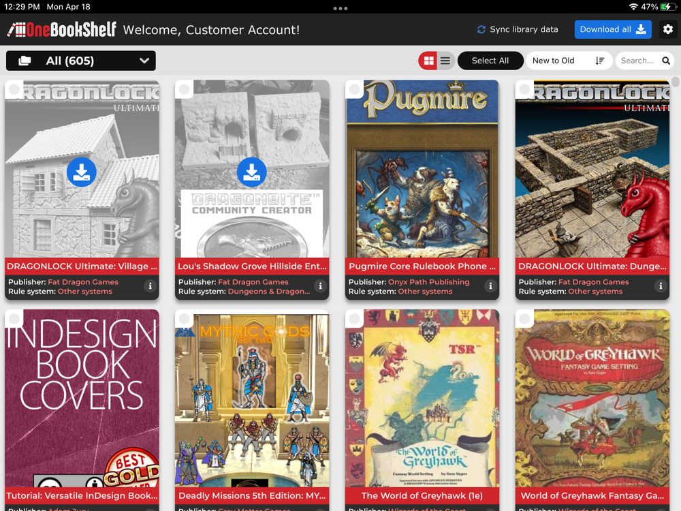
Task: Open Other systems link under Pugmire
Action: [x=425, y=292]
